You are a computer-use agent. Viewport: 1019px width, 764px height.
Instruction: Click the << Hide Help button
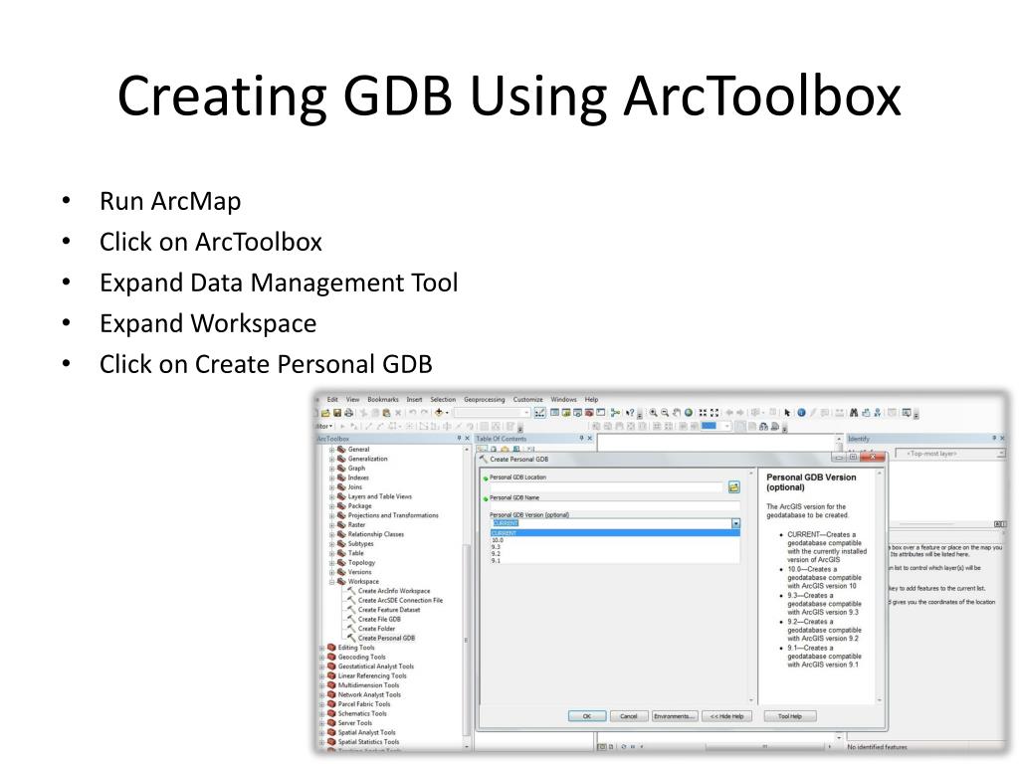726,716
